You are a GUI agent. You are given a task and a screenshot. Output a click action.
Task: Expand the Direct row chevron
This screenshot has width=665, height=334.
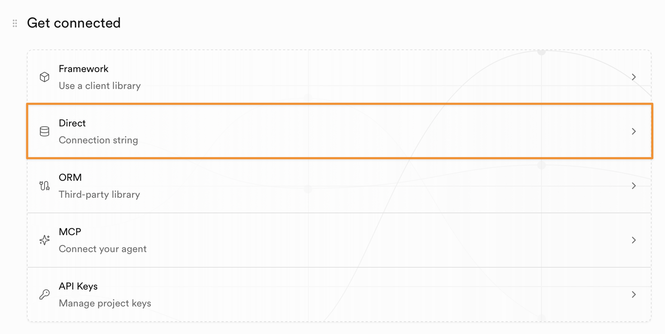634,131
